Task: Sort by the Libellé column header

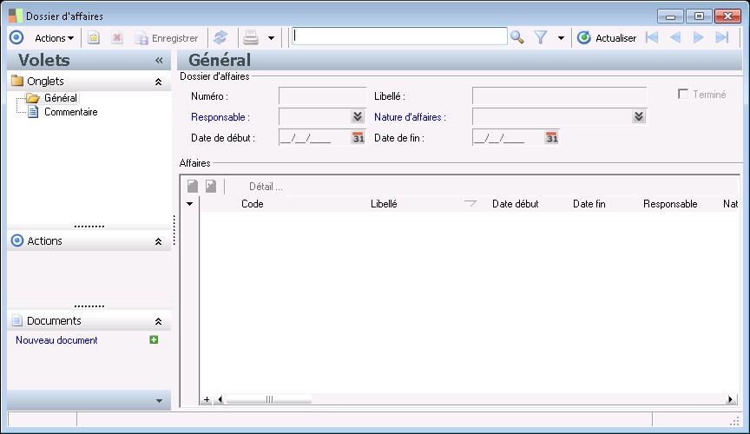Action: pos(384,204)
